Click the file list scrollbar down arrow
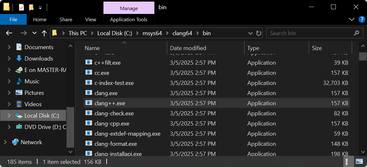 363,151
